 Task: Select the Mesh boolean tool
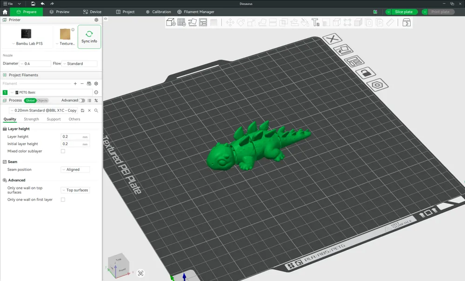(284, 22)
